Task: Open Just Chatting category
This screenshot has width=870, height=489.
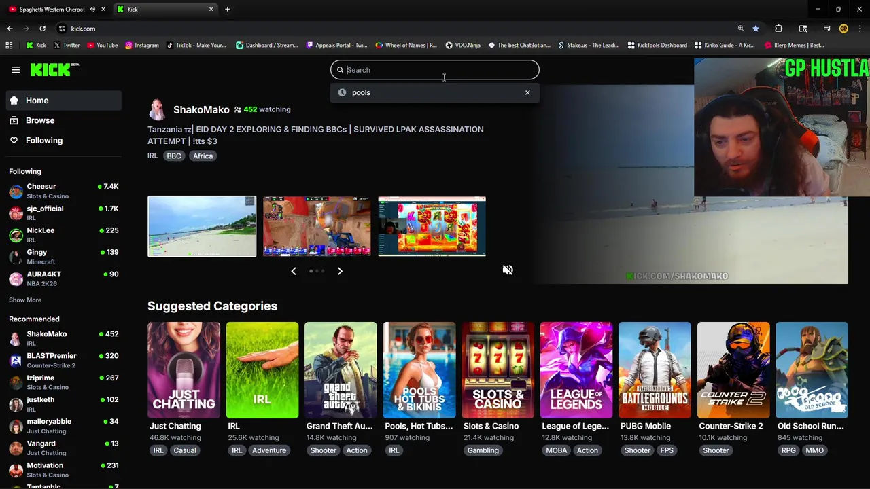Action: click(x=184, y=370)
